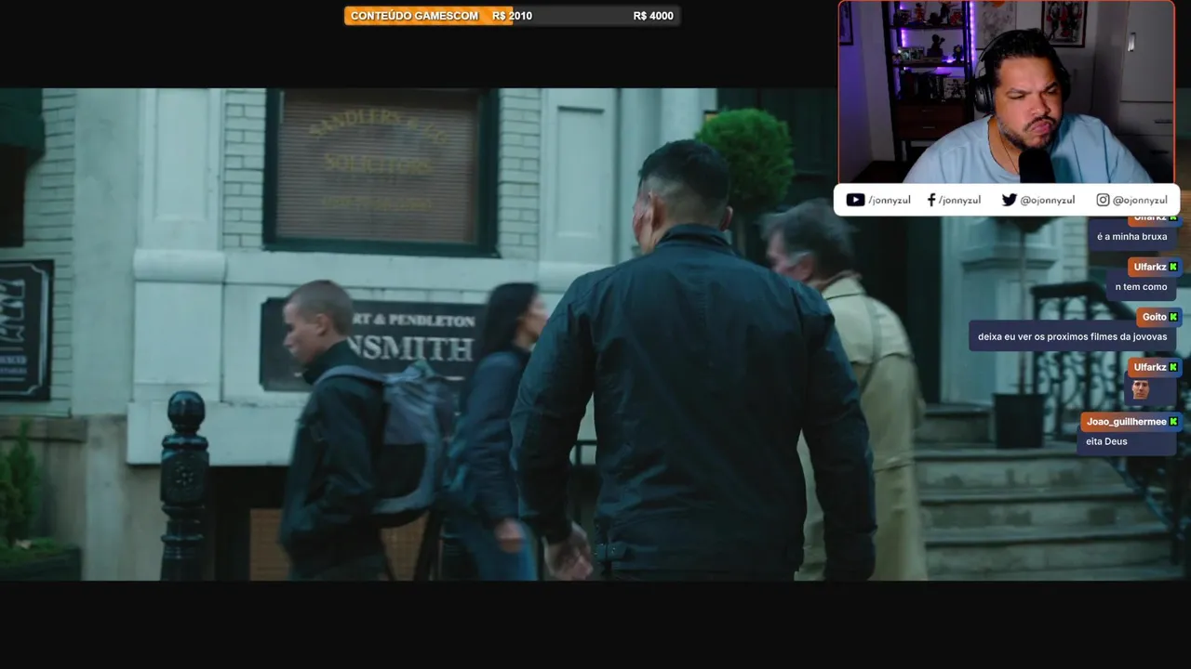Click the YouTube logo icon

point(855,200)
